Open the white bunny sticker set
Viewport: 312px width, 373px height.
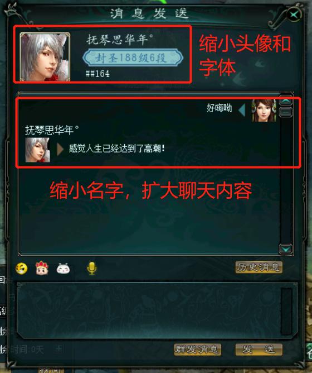(x=63, y=269)
